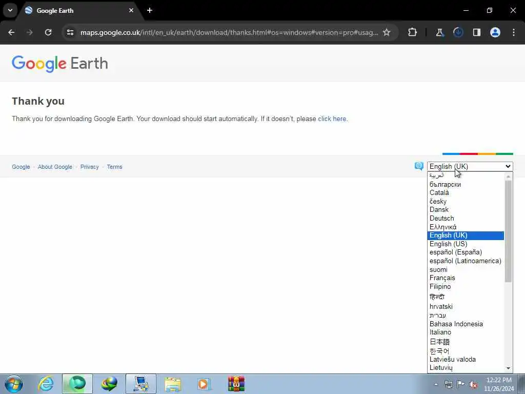Select English (US) language option
The width and height of the screenshot is (525, 394).
pyautogui.click(x=466, y=244)
